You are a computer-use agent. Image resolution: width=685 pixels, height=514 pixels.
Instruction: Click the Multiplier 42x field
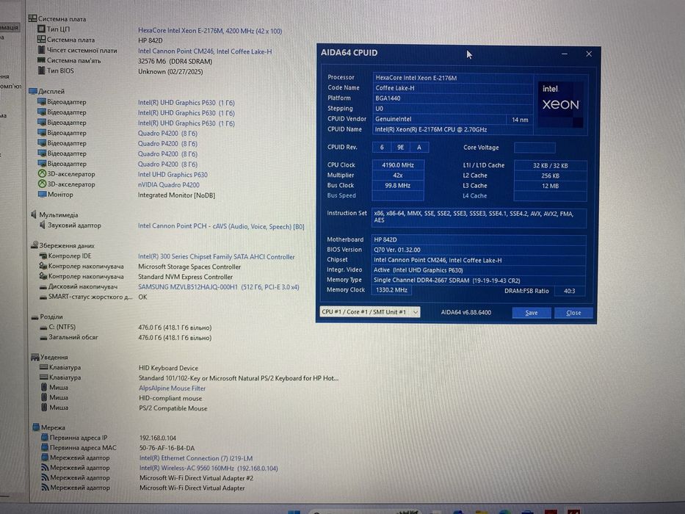(x=397, y=175)
